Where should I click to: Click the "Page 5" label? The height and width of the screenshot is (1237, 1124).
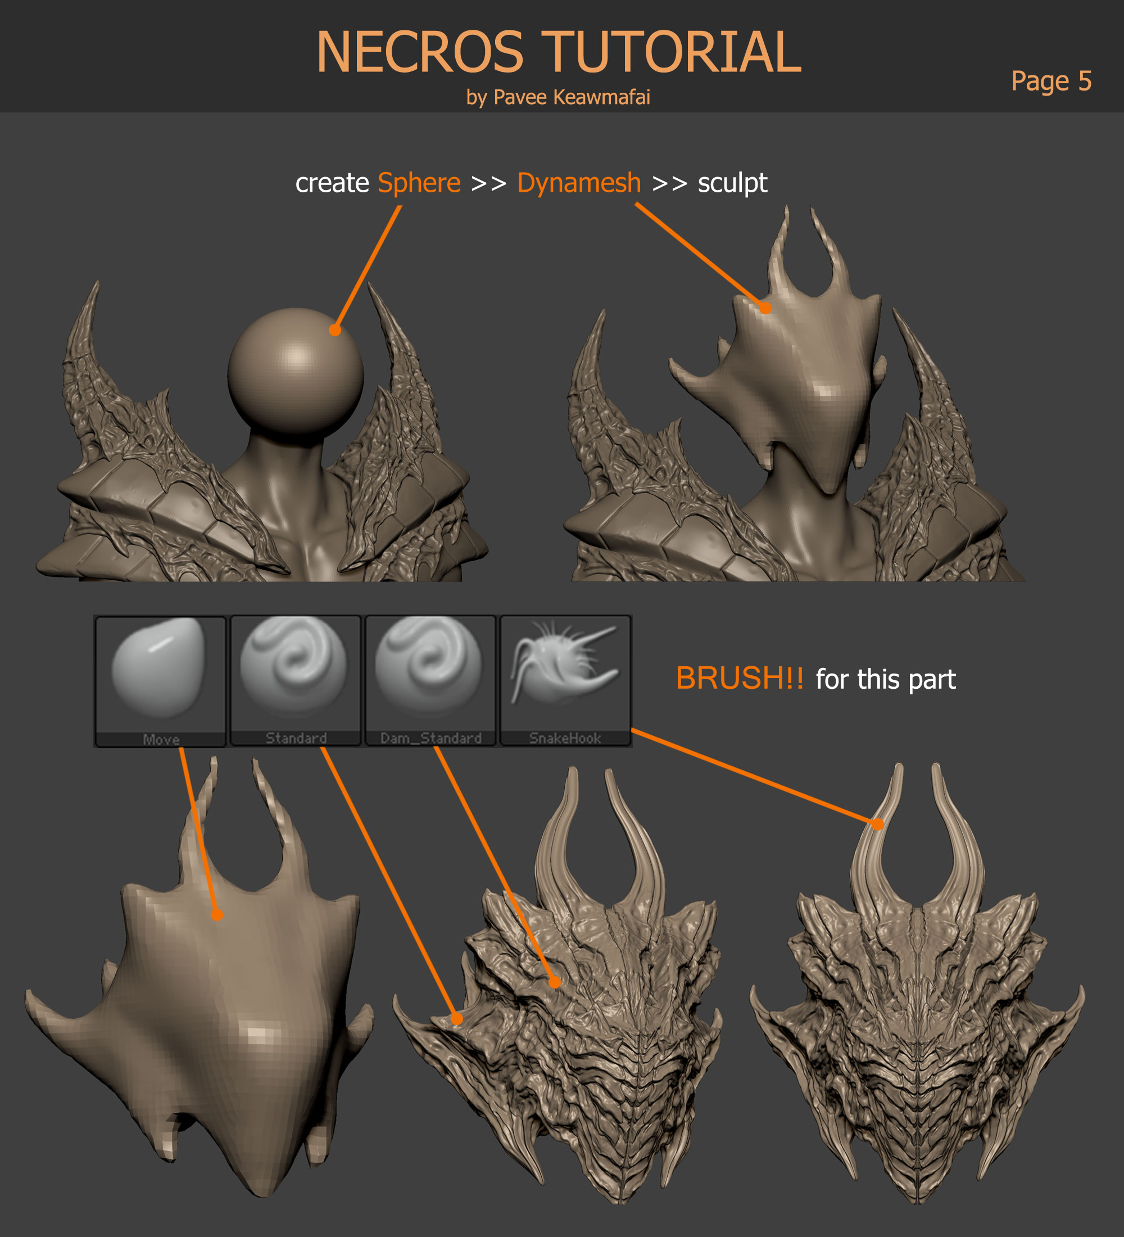pos(1051,81)
